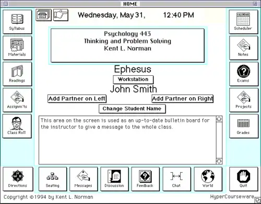Open the Exams question-mark icon

[244, 74]
